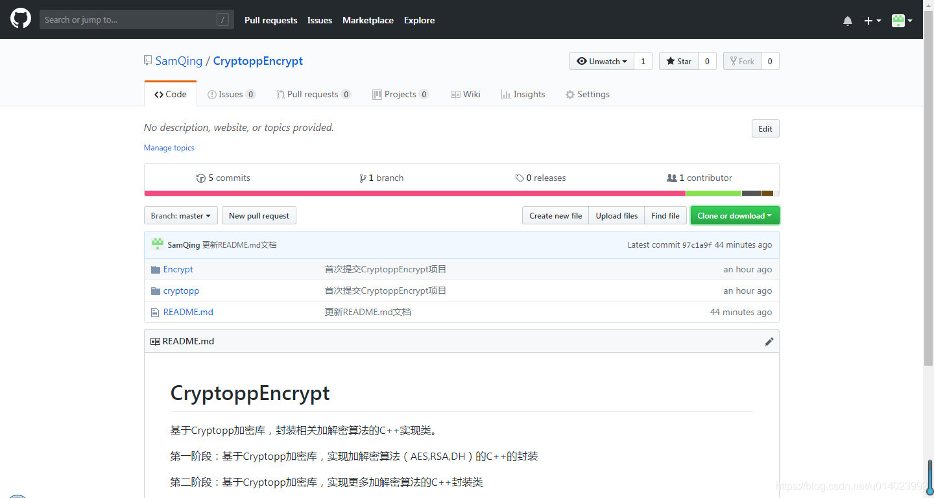View the 1 branch list
This screenshot has width=934, height=498.
coord(381,178)
